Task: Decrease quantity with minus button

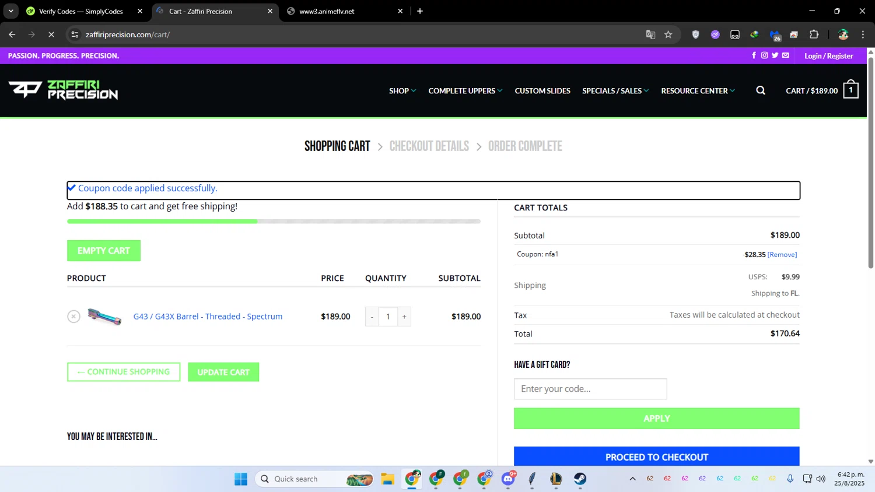Action: tap(372, 317)
